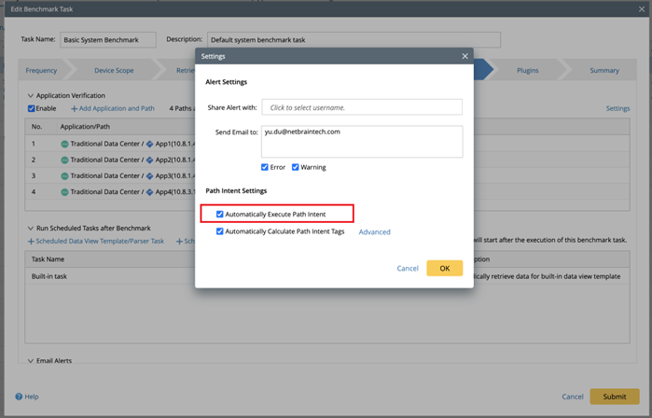The width and height of the screenshot is (652, 418).
Task: Click the Traditional Data Center icon in row 1
Action: 64,145
